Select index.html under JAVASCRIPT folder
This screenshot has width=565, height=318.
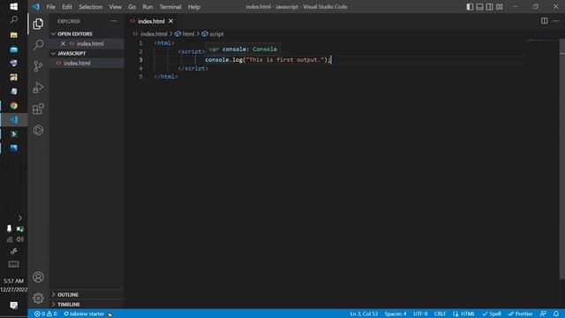point(87,63)
